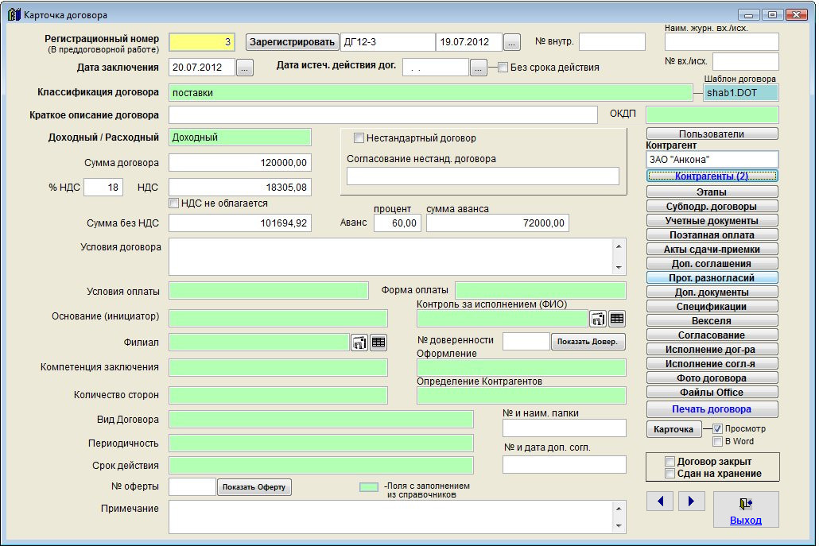Image resolution: width=819 pixels, height=546 pixels.
Task: Open the Этапы section
Action: tap(712, 192)
